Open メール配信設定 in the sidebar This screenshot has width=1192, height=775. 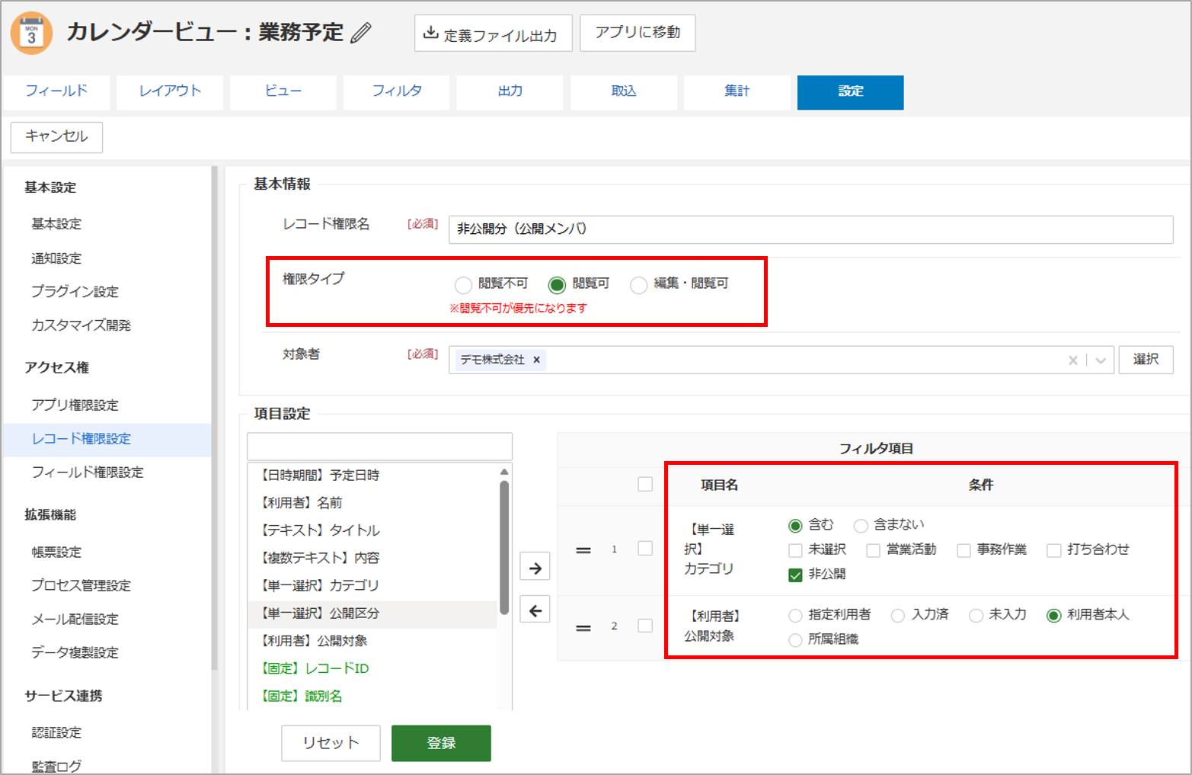click(75, 620)
